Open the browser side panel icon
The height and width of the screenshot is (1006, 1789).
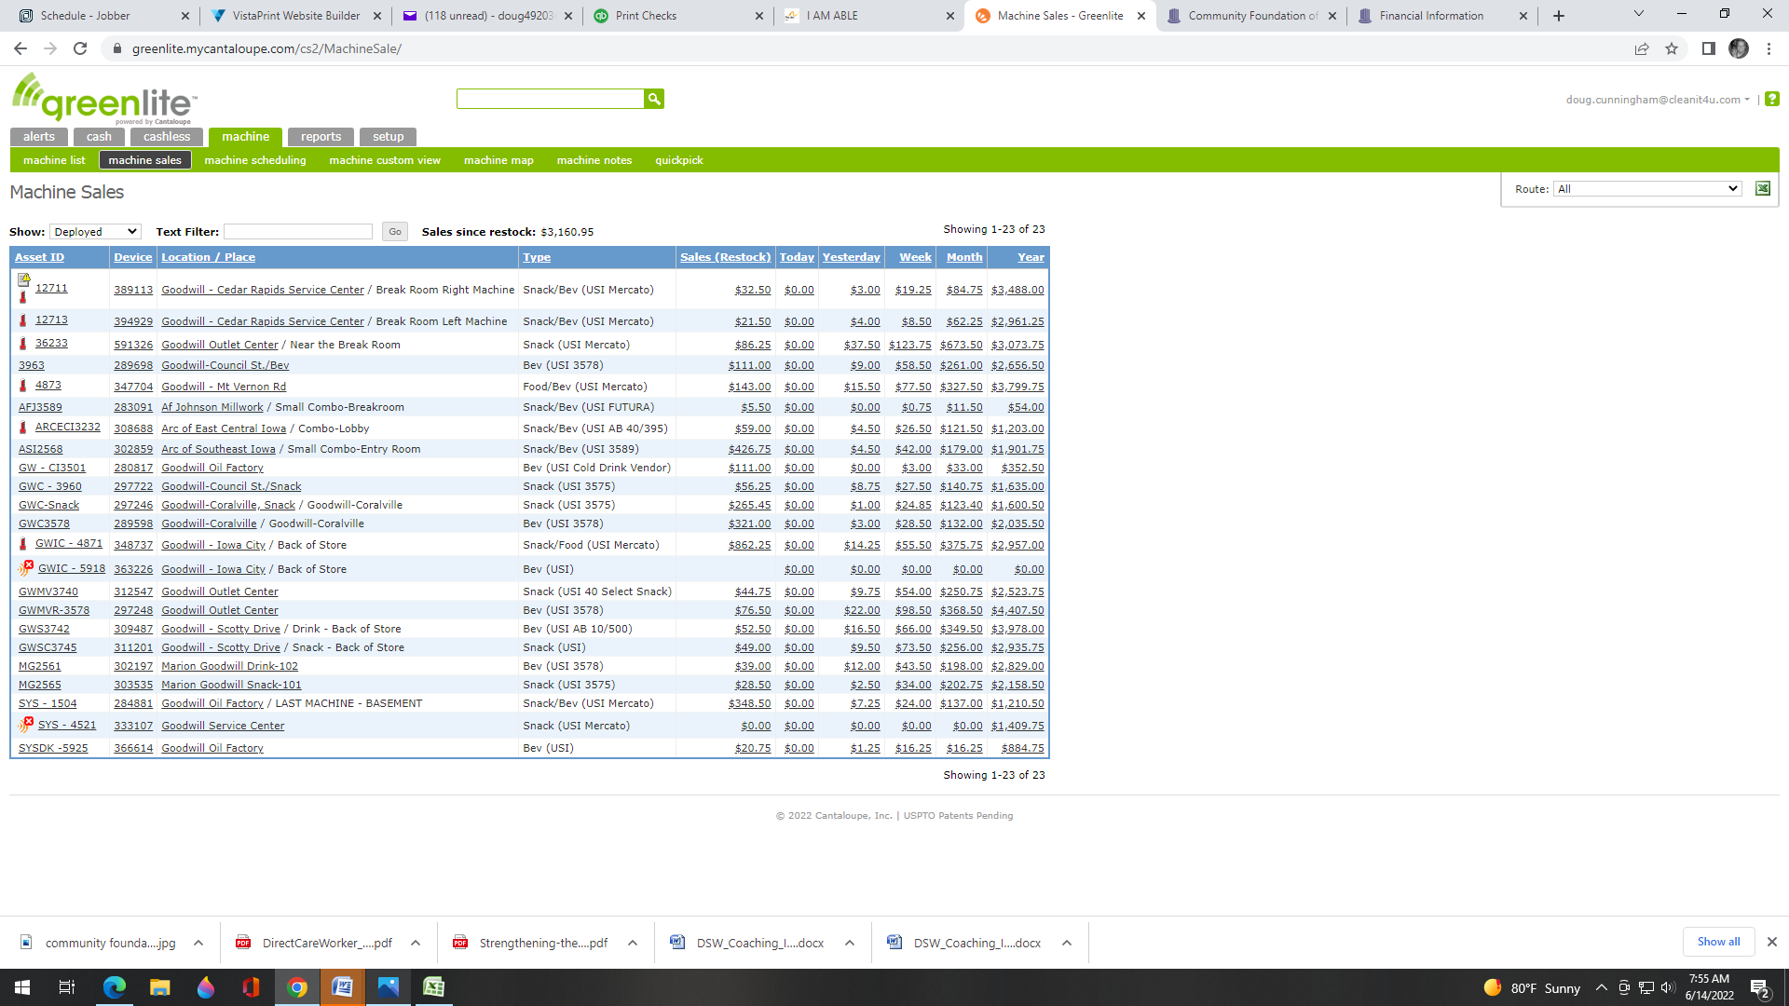(x=1708, y=48)
